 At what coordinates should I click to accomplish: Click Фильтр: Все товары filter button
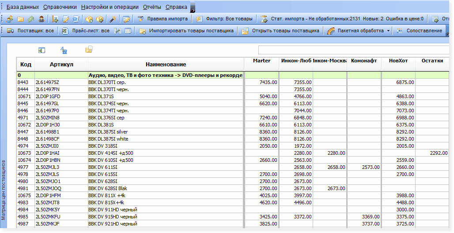[x=224, y=19]
